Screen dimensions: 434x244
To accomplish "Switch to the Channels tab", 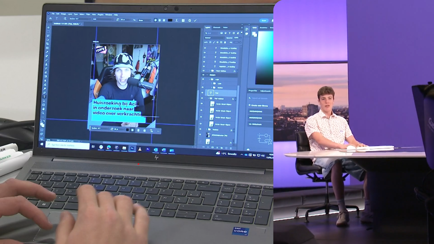I will pos(216,28).
